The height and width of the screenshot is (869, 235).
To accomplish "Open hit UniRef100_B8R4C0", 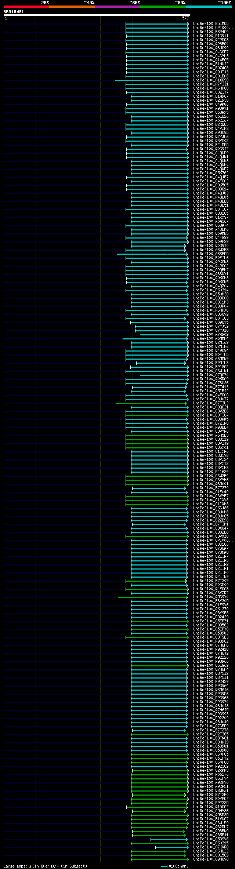I will [x=211, y=32].
